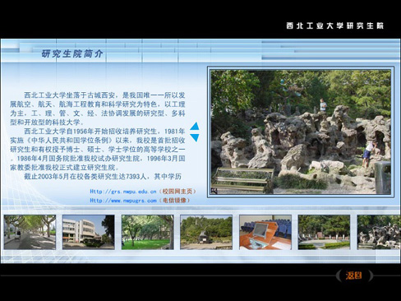Click the introduction paragraph about 西北工业大学
This screenshot has height=301, width=401.
pyautogui.click(x=98, y=109)
